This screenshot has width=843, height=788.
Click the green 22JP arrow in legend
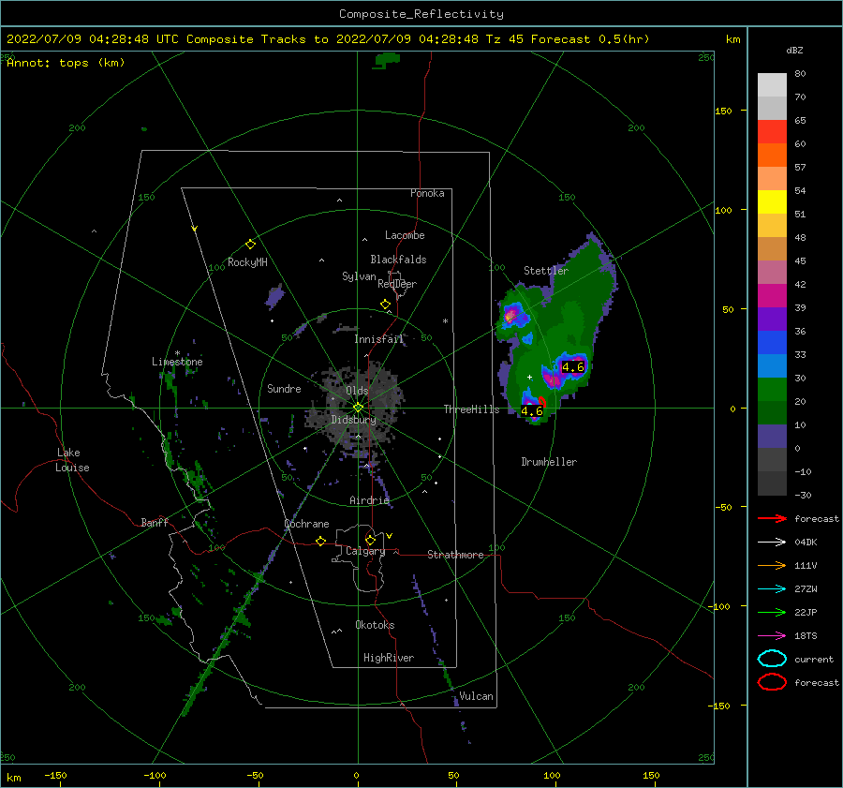click(772, 612)
